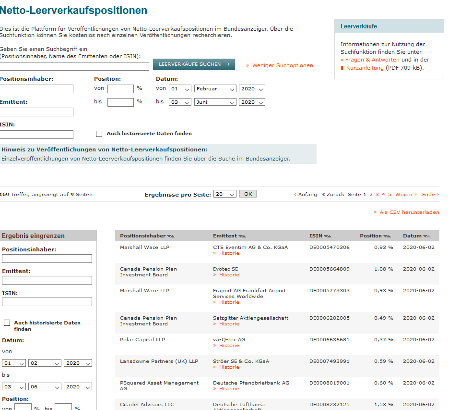Tick sidebar 'Auch historisierte Daten finden' checkbox
This screenshot has height=410, width=460.
(x=7, y=323)
